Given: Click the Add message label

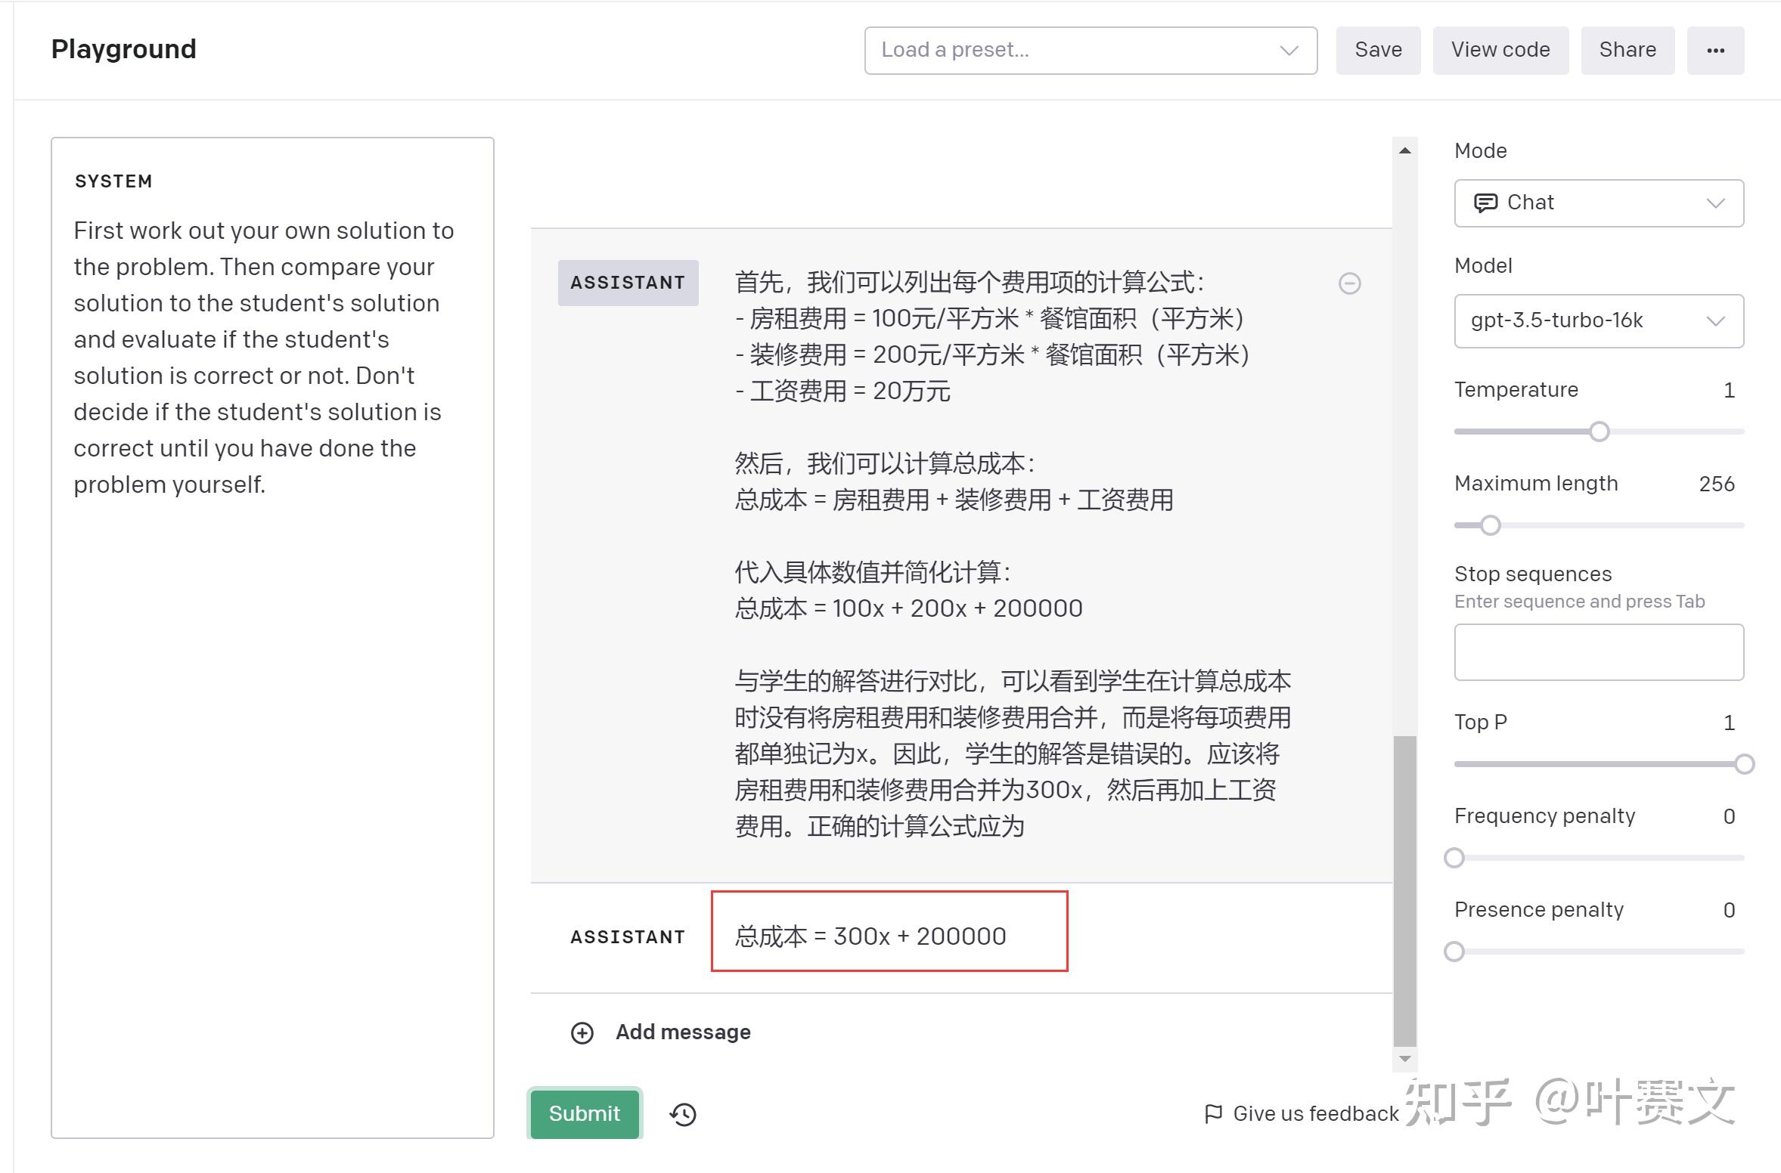Looking at the screenshot, I should [683, 1032].
